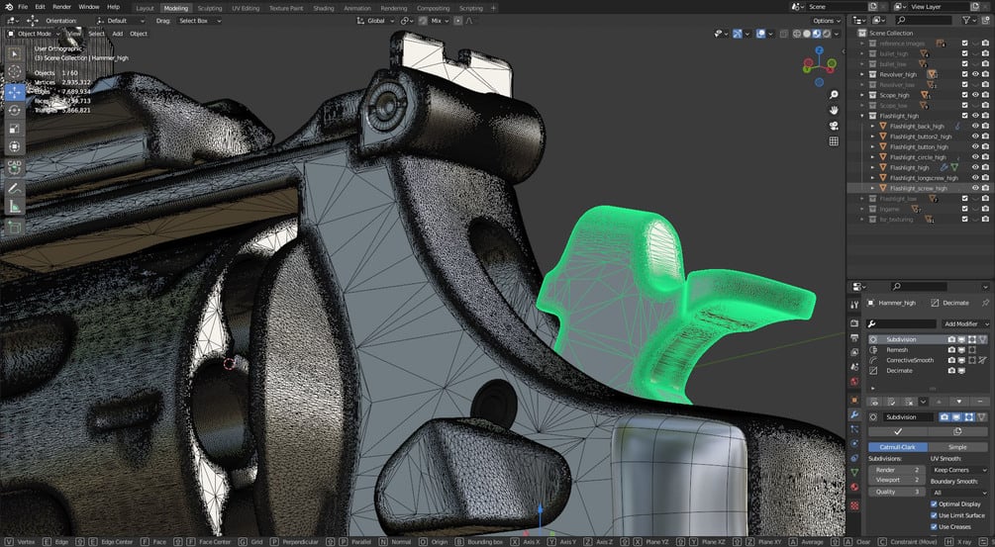Open the viewport Add menu

point(118,34)
